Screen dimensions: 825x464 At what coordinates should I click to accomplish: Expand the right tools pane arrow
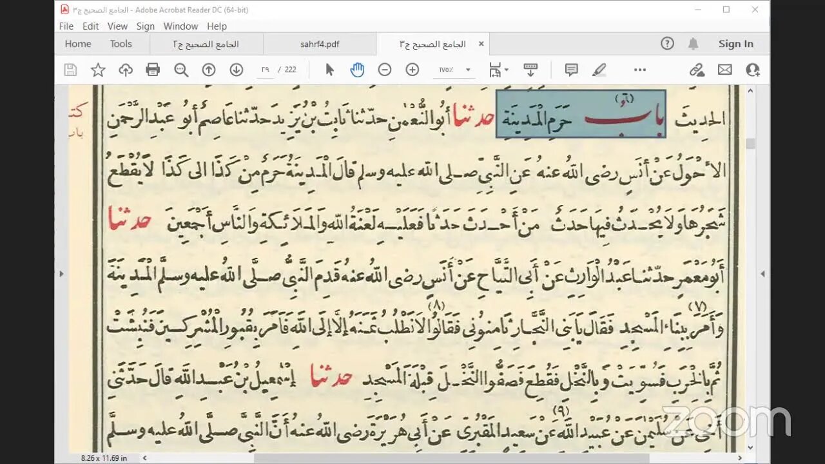click(763, 274)
